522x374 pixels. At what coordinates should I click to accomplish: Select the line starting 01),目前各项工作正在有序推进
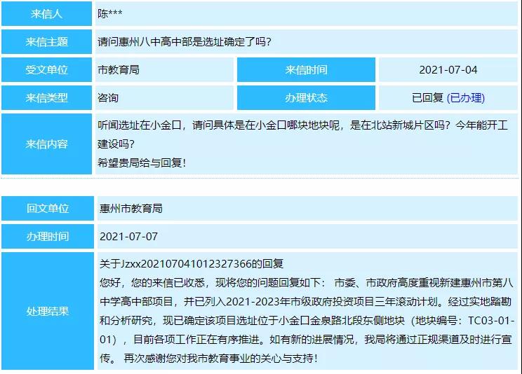click(x=306, y=340)
